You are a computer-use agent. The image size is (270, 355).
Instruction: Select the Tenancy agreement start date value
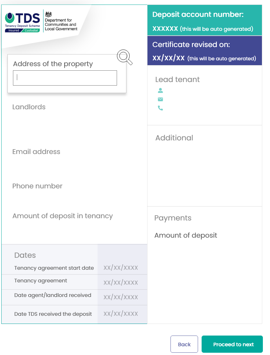coord(121,268)
